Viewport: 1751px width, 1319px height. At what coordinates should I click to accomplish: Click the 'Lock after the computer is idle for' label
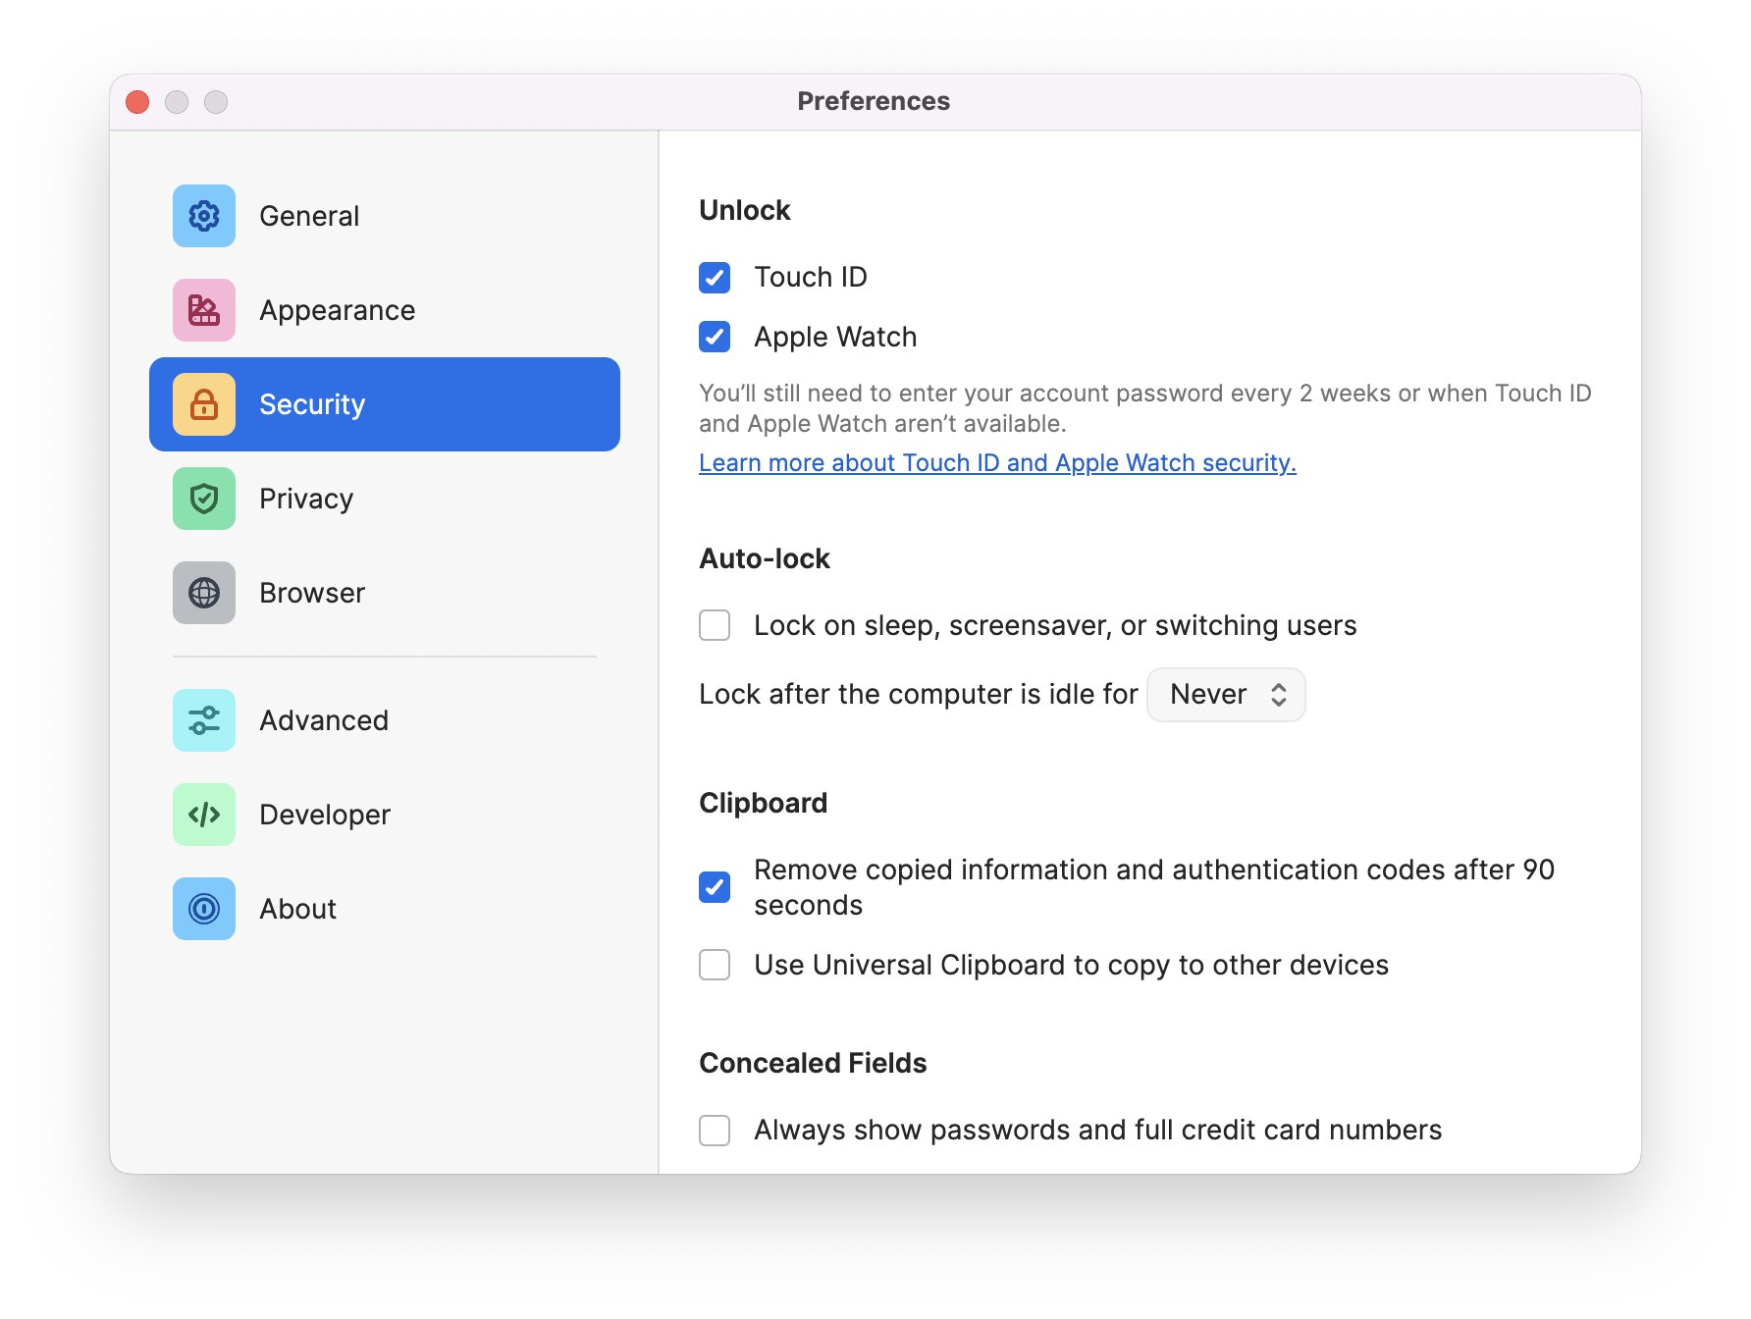tap(918, 695)
